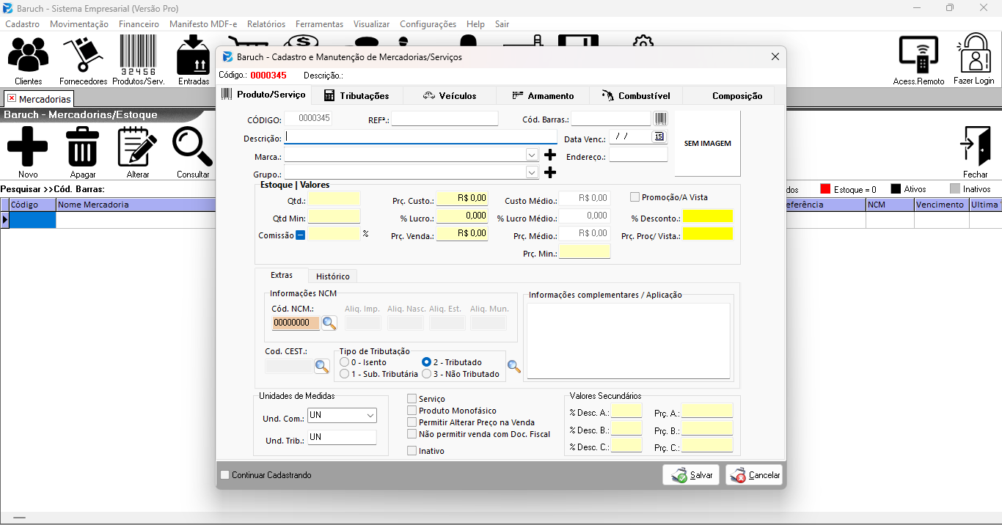
Task: Click Novo to add new merchandise
Action: click(28, 152)
